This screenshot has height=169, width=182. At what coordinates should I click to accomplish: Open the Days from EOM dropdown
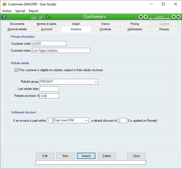86,121
